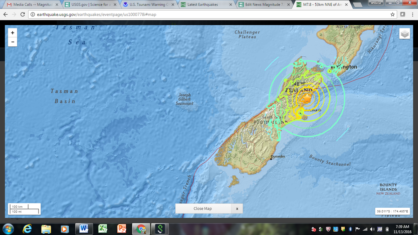Open Windows Explorer folder in taskbar

pos(46,229)
